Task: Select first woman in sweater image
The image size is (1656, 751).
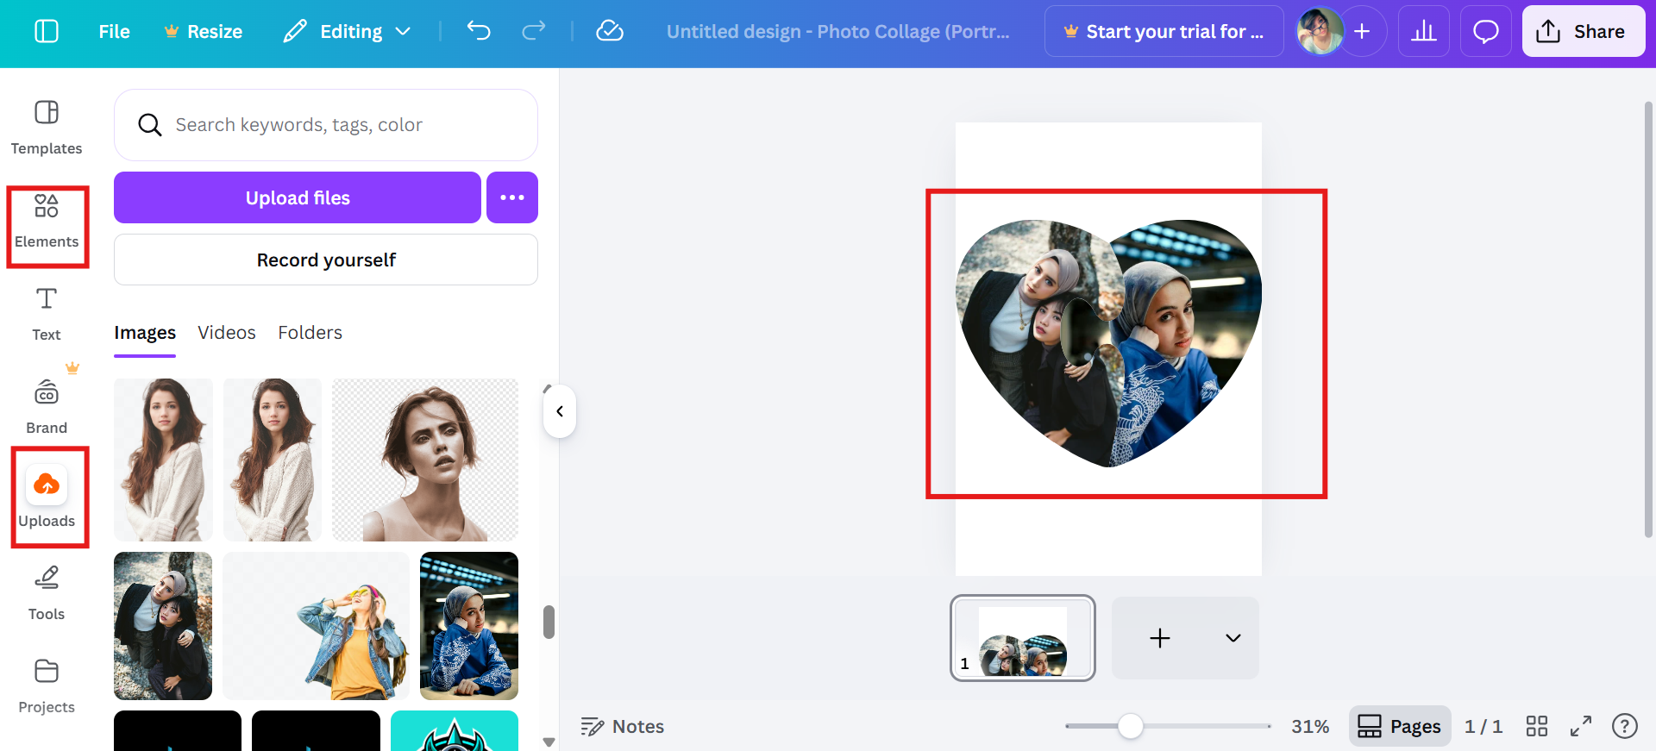Action: [x=163, y=460]
